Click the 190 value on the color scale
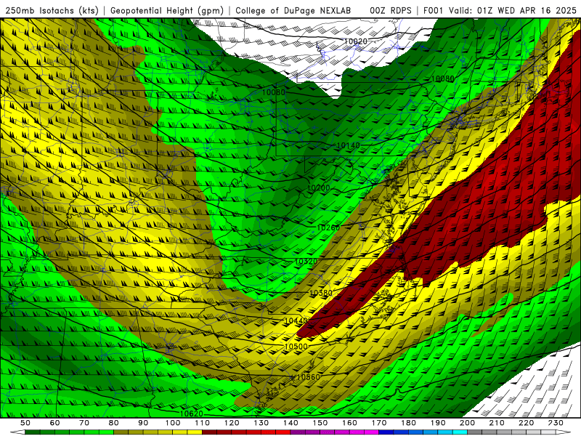The image size is (581, 436). pyautogui.click(x=438, y=423)
